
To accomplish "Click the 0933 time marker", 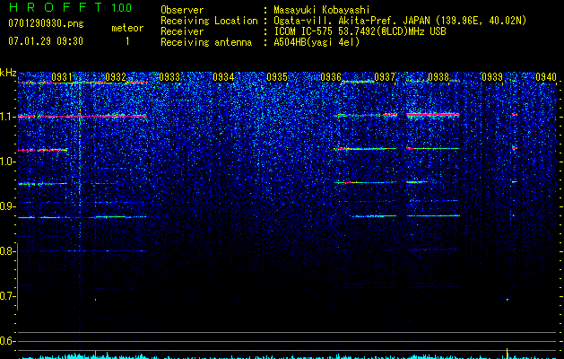I will click(169, 77).
